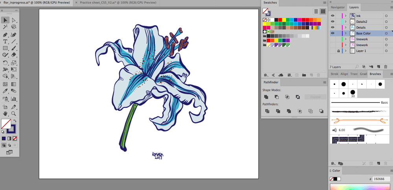393x190 pixels.
Task: Select the Gradient tool in toolbar
Action: pos(14,84)
